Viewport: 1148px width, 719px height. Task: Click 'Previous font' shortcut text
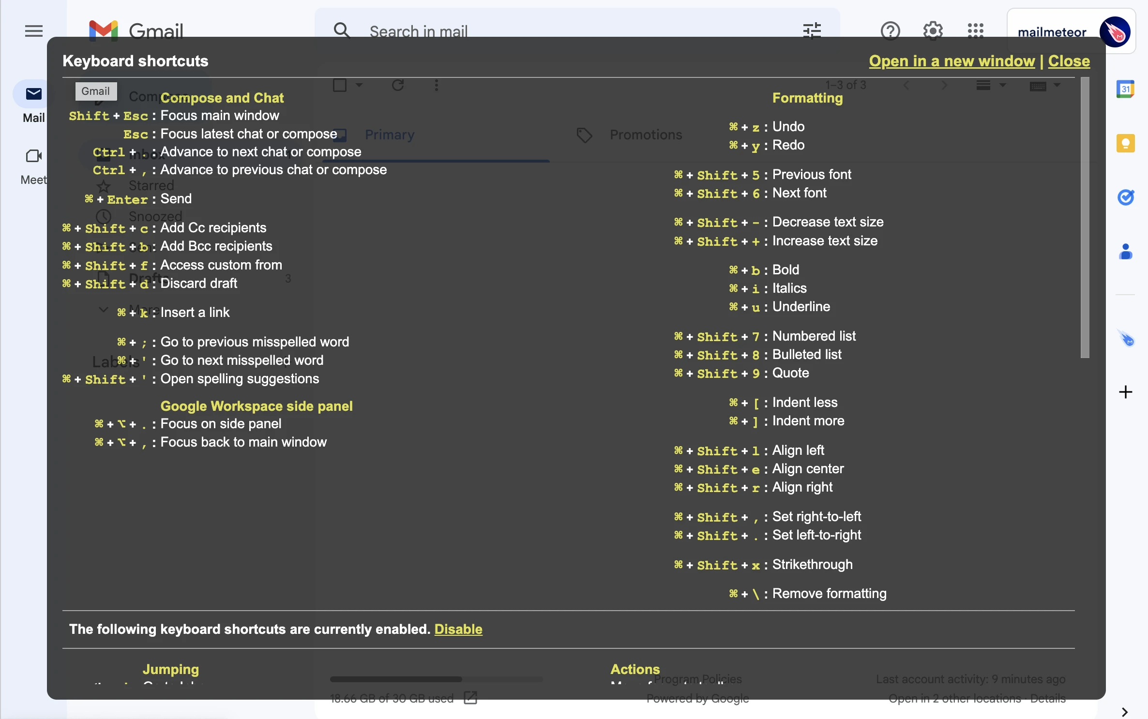[x=811, y=175]
